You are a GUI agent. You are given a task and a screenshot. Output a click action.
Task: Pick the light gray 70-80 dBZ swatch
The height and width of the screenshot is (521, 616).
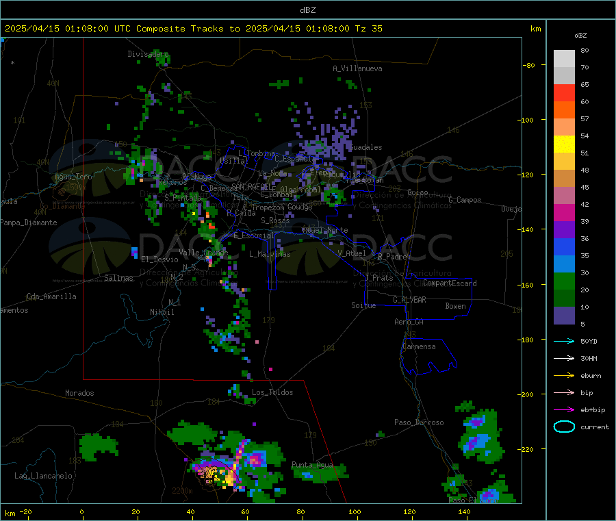pyautogui.click(x=564, y=59)
